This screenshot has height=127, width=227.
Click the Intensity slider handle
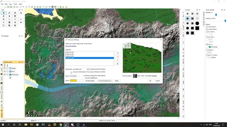click(225, 21)
